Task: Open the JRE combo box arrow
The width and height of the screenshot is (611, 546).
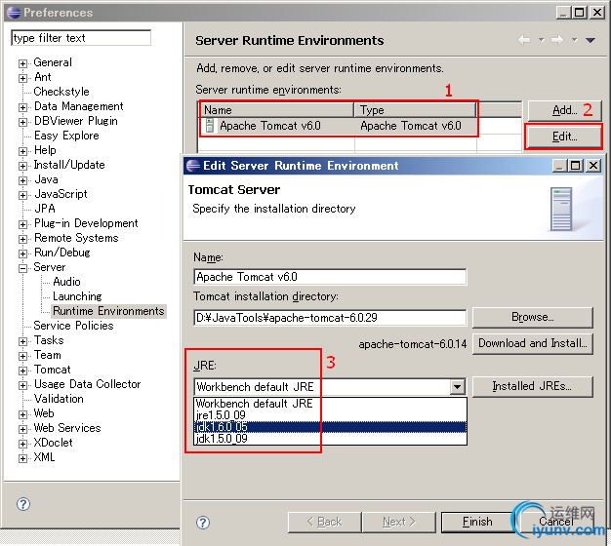Action: (458, 387)
